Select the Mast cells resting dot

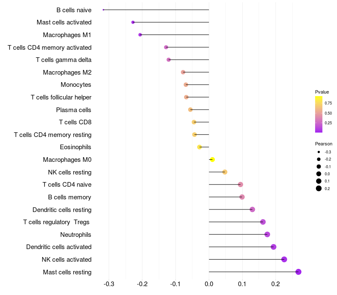pos(298,272)
